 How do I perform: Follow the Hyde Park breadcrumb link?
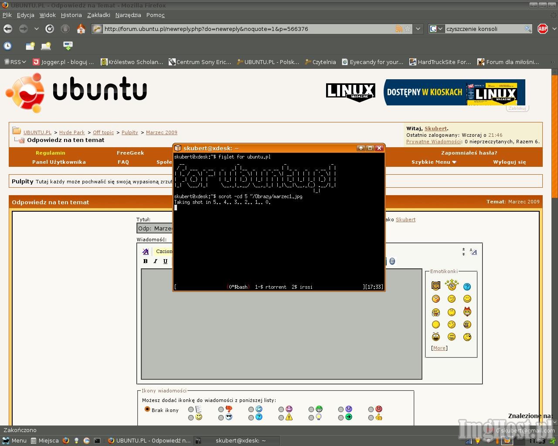72,132
